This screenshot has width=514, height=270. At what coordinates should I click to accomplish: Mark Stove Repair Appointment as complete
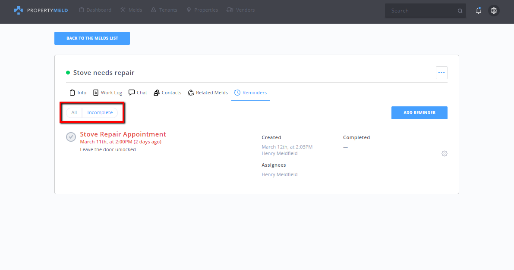pos(71,137)
